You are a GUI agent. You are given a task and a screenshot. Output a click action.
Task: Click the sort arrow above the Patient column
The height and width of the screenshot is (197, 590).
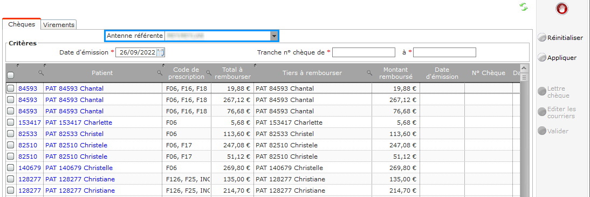(45, 65)
